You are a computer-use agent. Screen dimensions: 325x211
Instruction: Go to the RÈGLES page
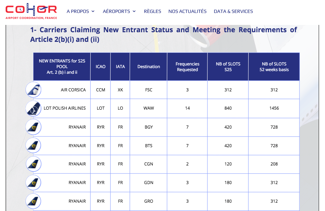pos(152,11)
